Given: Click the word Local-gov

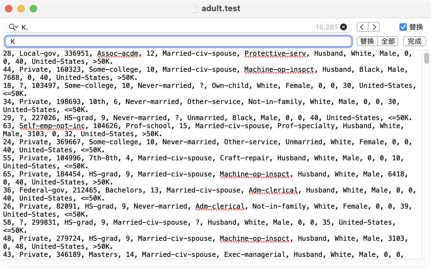Looking at the screenshot, I should click(38, 54).
